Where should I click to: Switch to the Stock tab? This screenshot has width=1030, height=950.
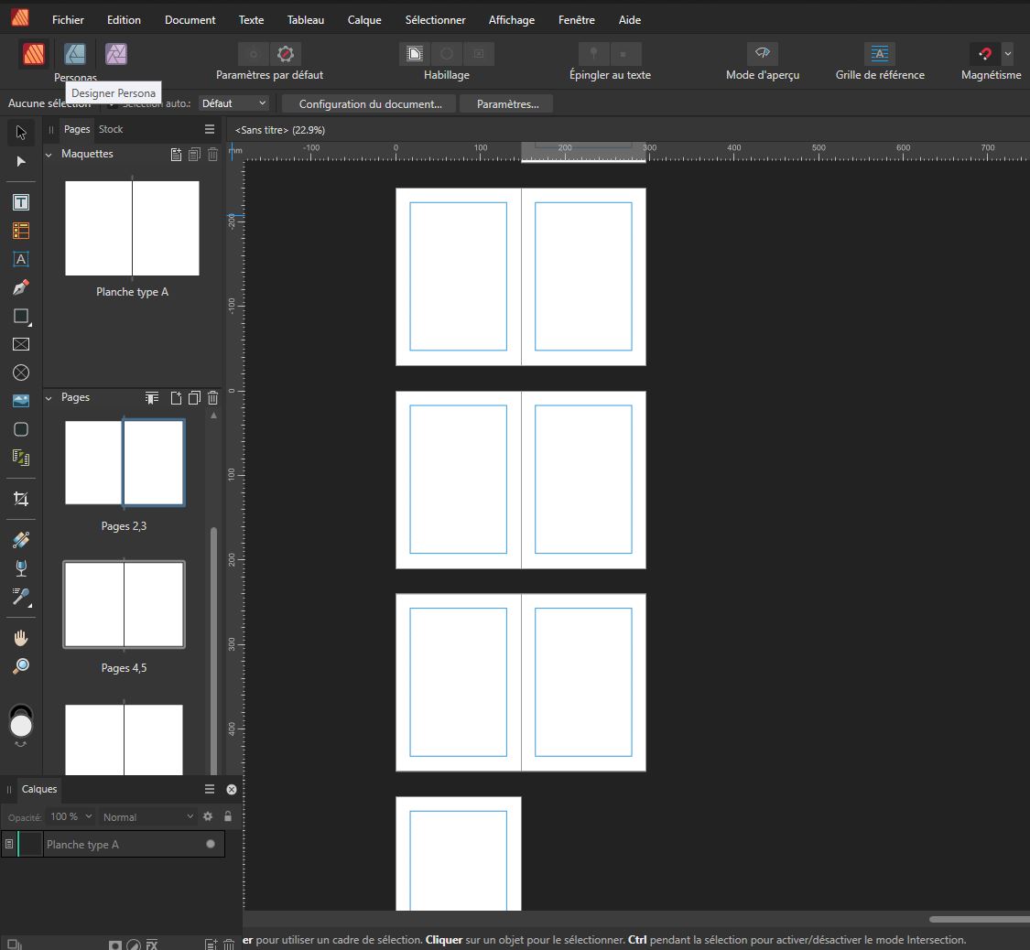click(x=111, y=129)
